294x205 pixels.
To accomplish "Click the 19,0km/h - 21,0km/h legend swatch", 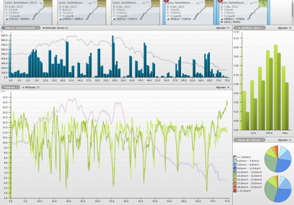I will tap(235, 187).
